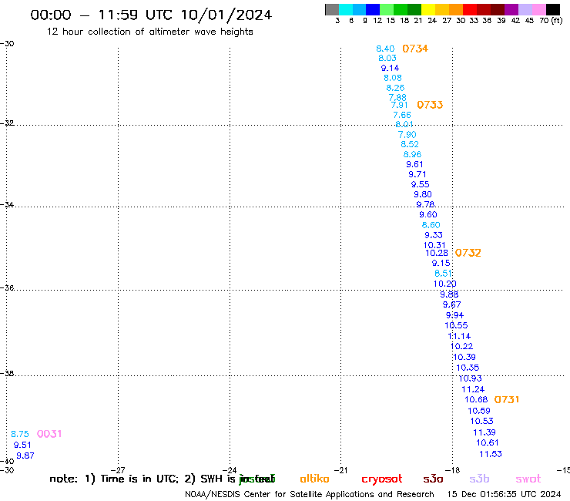Click the swot wave height value 9.51
This screenshot has height=501, width=570.
click(22, 445)
